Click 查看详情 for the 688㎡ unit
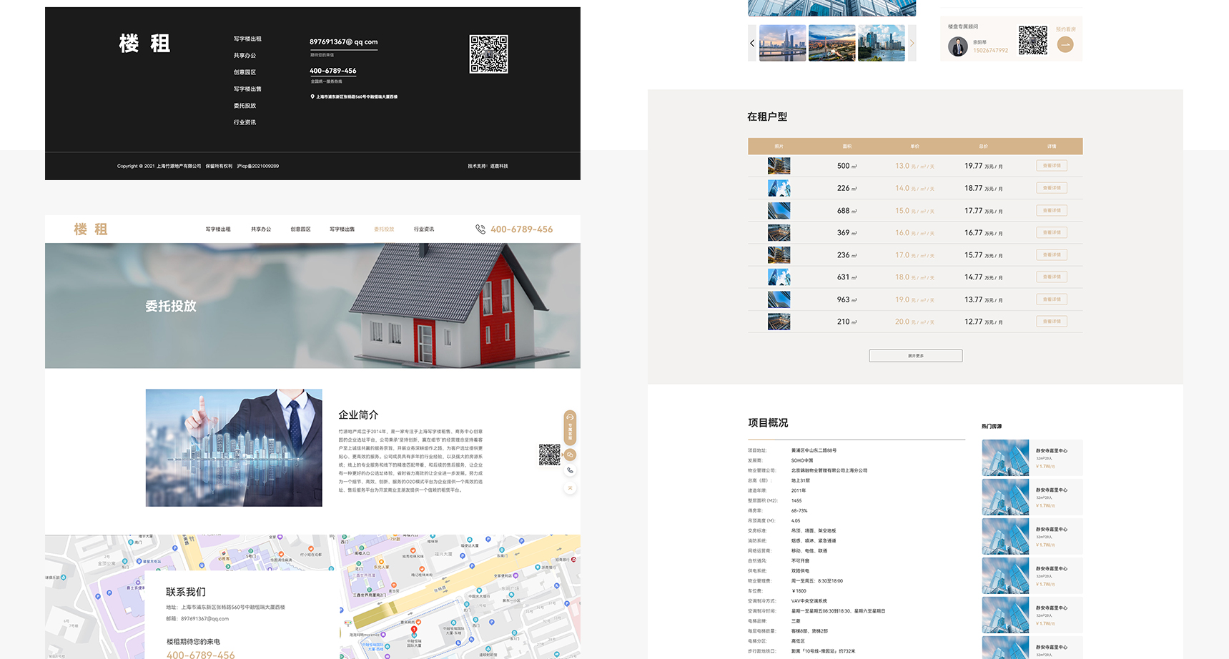This screenshot has width=1229, height=659. pos(1052,210)
